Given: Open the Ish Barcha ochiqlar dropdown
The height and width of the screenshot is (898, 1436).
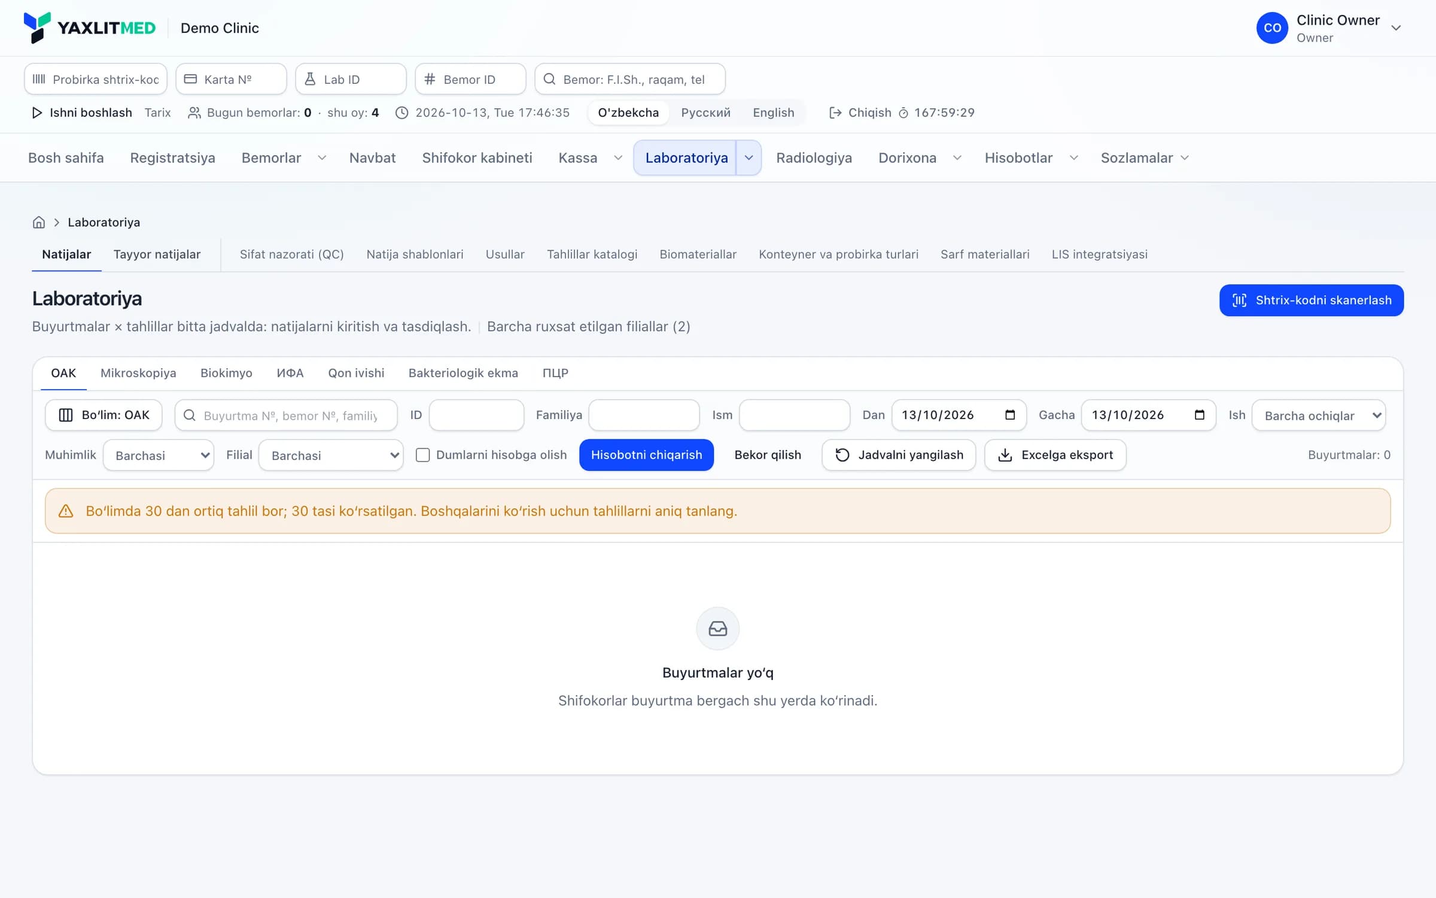Looking at the screenshot, I should [x=1319, y=415].
